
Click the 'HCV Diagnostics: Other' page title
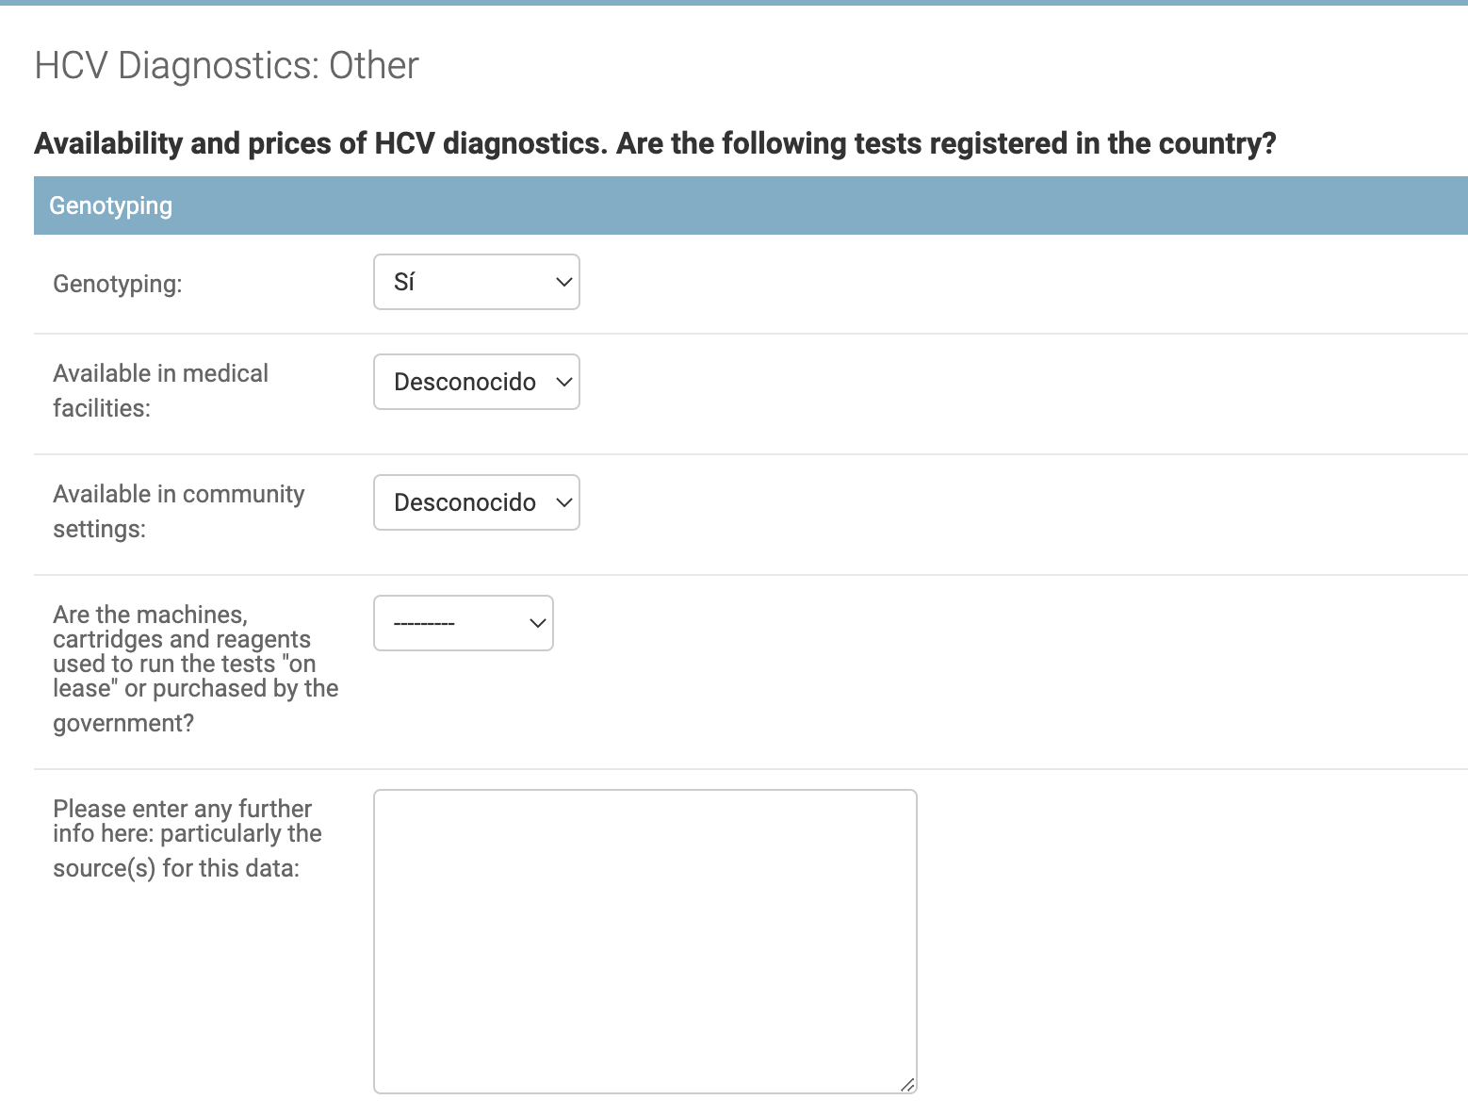click(x=226, y=65)
